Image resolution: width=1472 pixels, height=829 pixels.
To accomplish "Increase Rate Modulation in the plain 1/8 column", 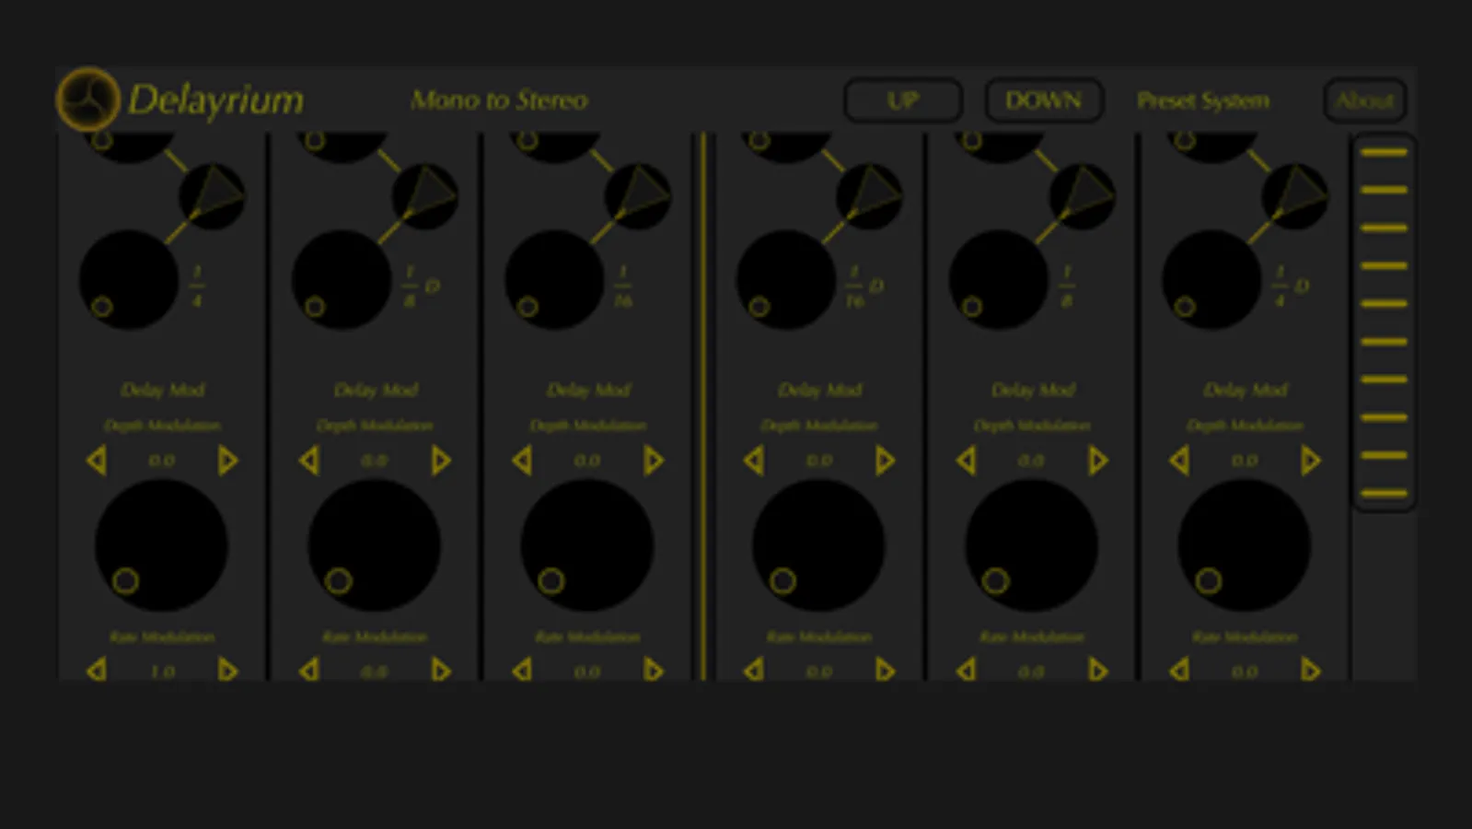I will click(x=1097, y=670).
